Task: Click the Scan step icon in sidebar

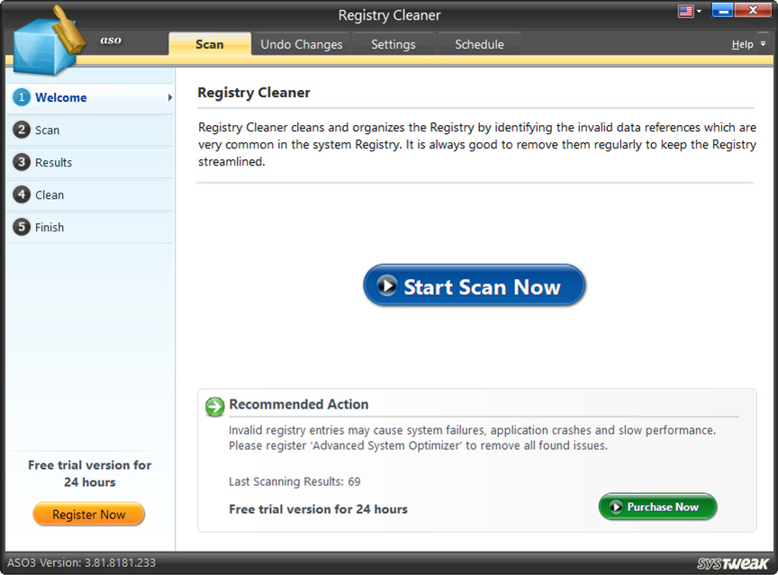Action: coord(21,130)
